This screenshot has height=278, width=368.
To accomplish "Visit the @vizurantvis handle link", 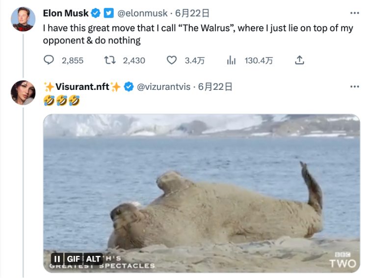I will (163, 87).
